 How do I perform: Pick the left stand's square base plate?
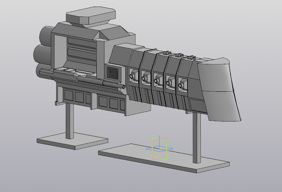click(72, 141)
